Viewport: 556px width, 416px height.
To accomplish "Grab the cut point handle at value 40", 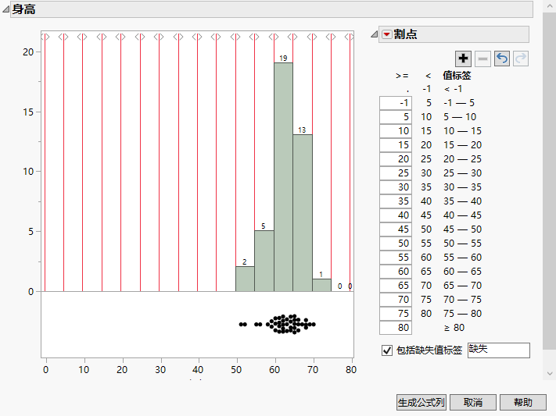I will (198, 37).
